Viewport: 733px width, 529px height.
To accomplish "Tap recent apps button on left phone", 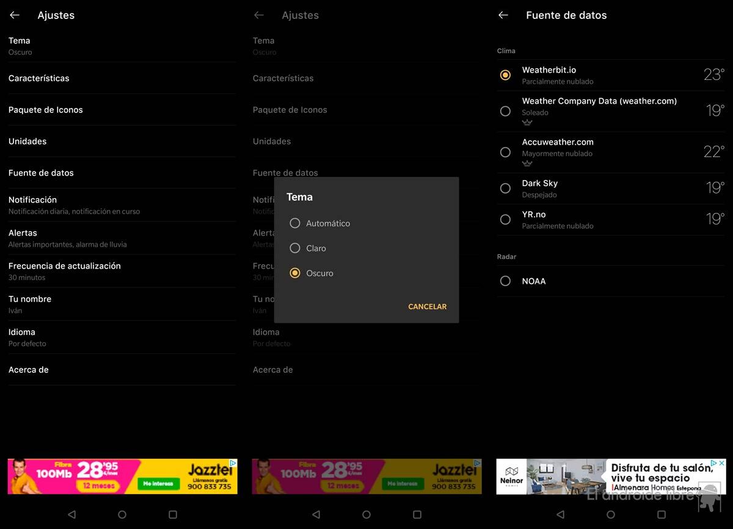I will (x=173, y=514).
